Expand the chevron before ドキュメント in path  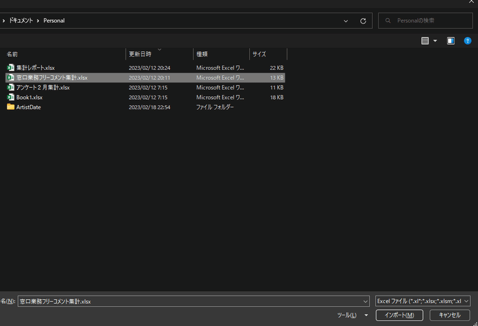(4, 21)
